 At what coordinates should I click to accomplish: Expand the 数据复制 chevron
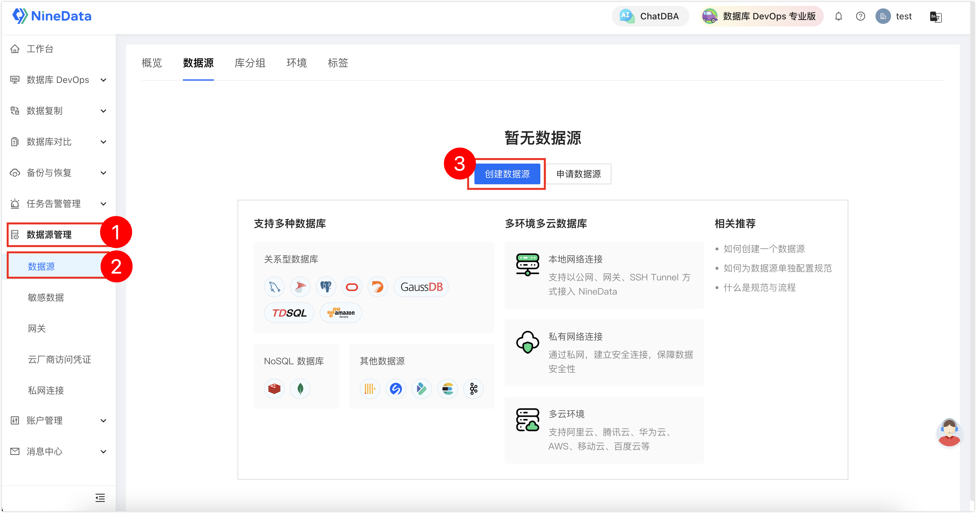(103, 111)
